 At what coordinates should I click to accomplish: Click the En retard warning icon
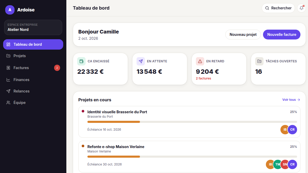[200, 61]
